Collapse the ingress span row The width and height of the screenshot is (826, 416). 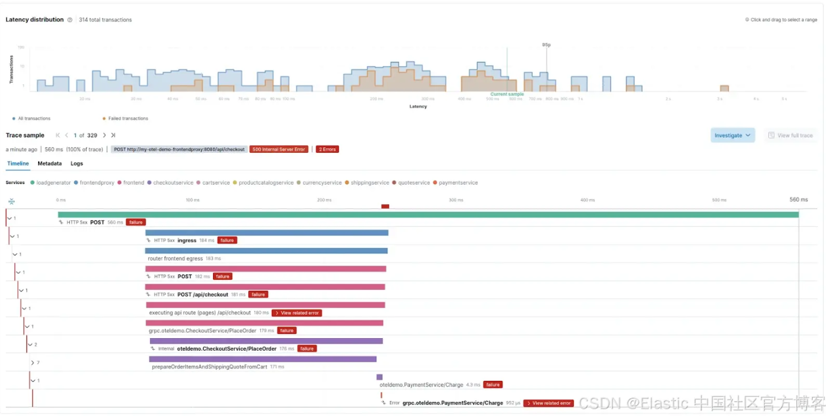tap(13, 236)
